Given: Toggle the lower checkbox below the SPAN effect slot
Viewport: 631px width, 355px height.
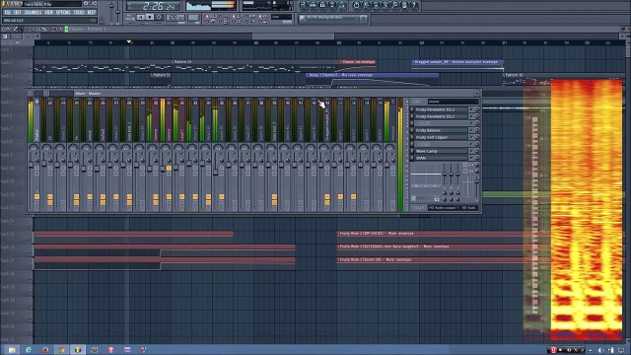Looking at the screenshot, I should coord(465,171).
